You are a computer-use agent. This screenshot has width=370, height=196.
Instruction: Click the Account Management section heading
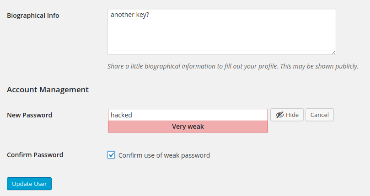[48, 90]
